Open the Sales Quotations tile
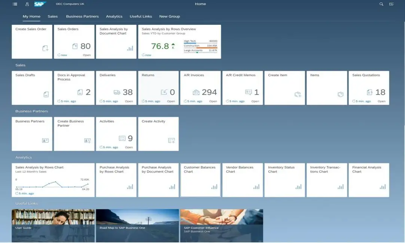Screen dimensions: 405x243 click(x=369, y=88)
